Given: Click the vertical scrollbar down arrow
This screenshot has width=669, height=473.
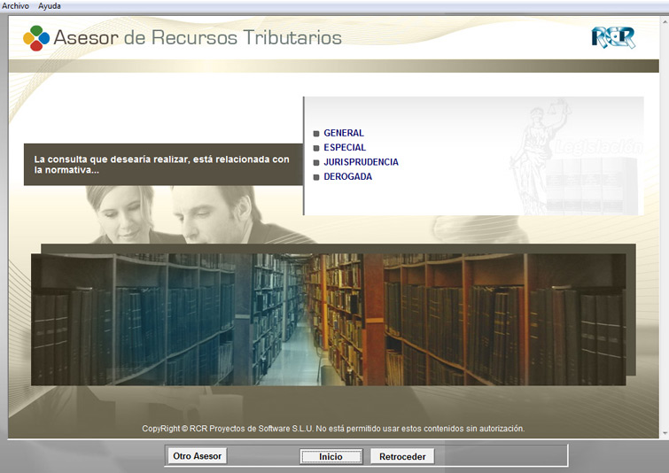Looking at the screenshot, I should (664, 432).
